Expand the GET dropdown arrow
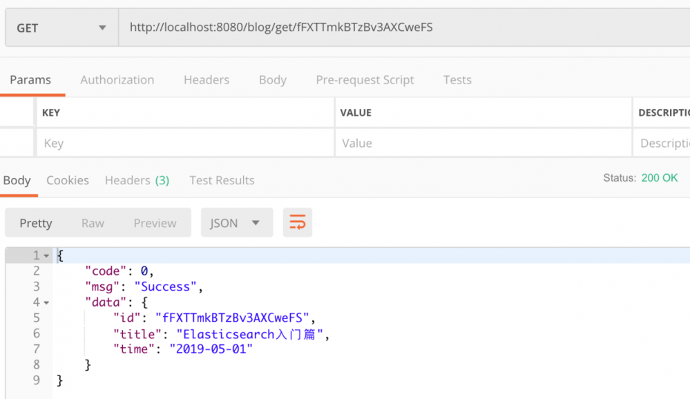Viewport: 690px width, 399px height. pyautogui.click(x=102, y=27)
